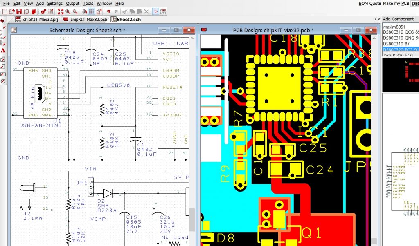Toggle the grid display toolbar button

tap(92, 11)
